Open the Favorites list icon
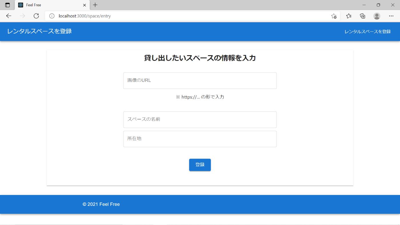 click(x=349, y=16)
